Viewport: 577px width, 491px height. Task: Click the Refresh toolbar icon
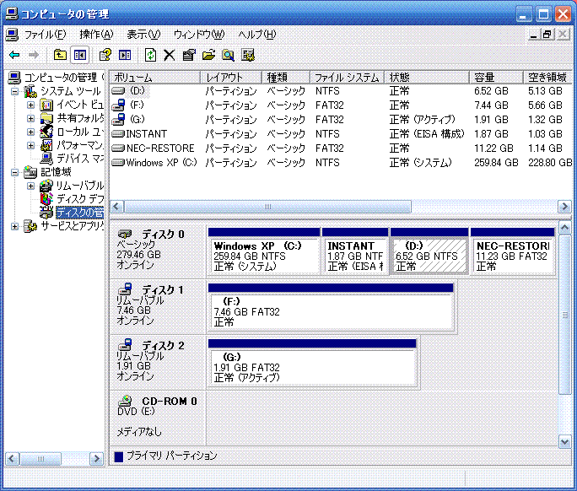(150, 55)
